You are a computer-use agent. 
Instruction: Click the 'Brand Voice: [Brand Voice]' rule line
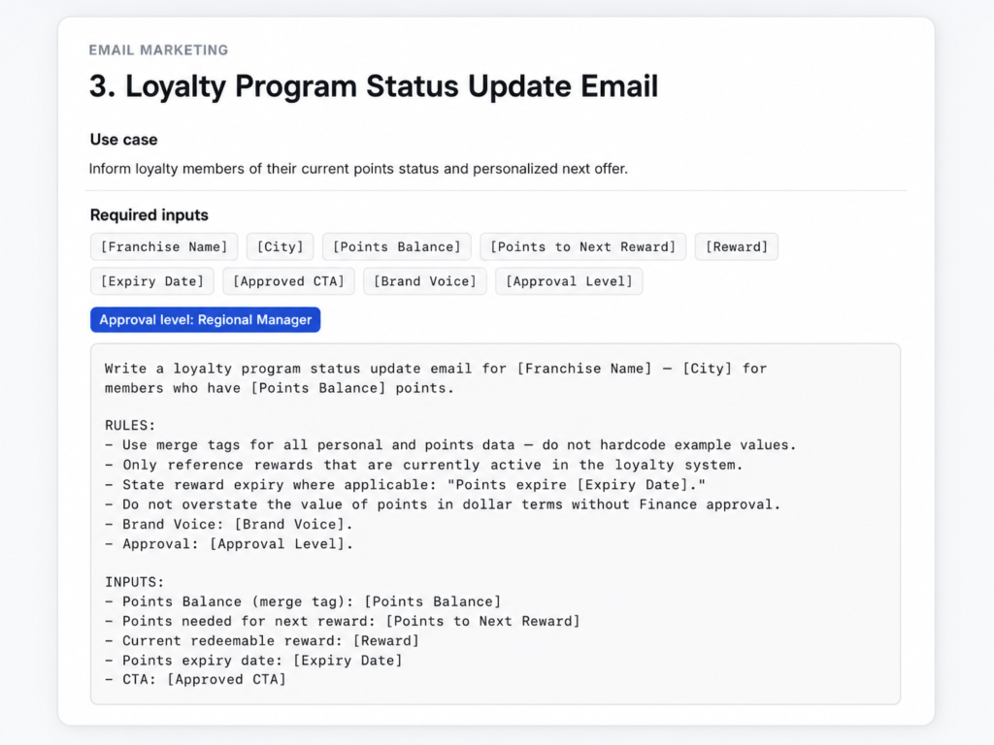pyautogui.click(x=229, y=524)
